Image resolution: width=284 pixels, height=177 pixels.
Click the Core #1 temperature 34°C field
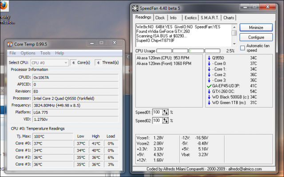coord(53,150)
